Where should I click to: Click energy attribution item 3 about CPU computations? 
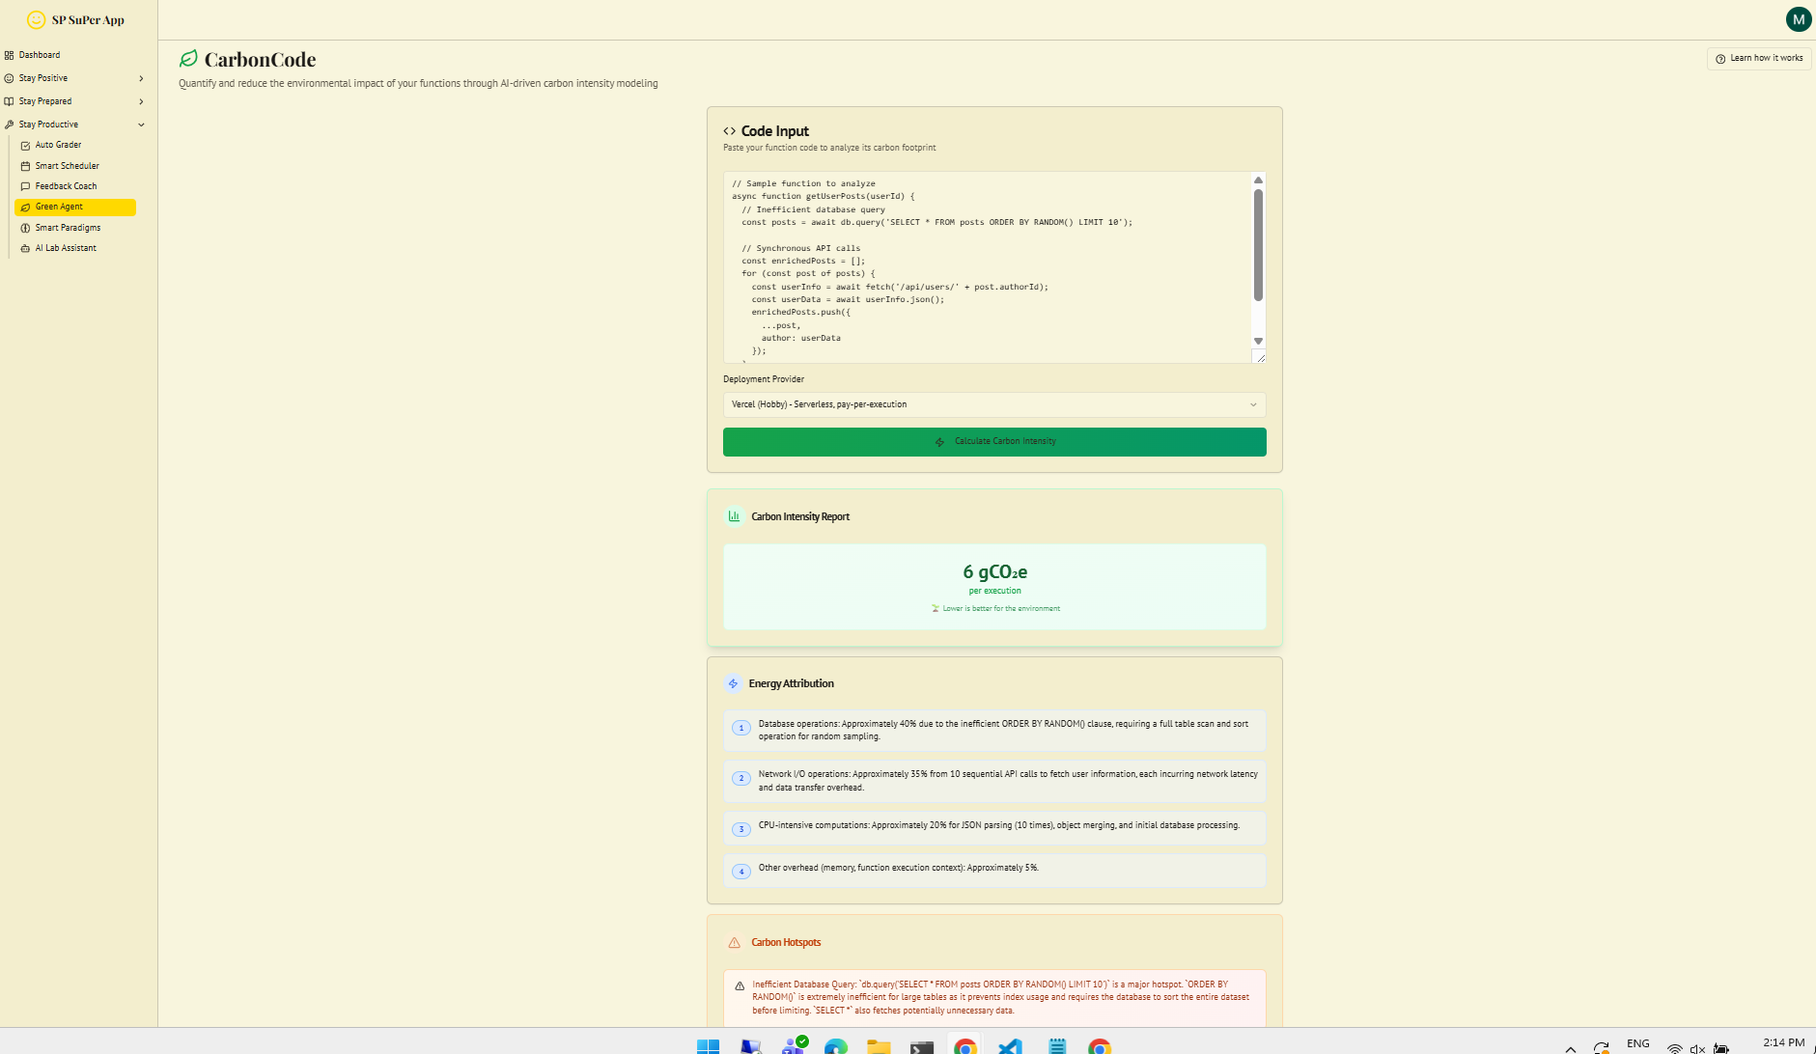(x=994, y=827)
